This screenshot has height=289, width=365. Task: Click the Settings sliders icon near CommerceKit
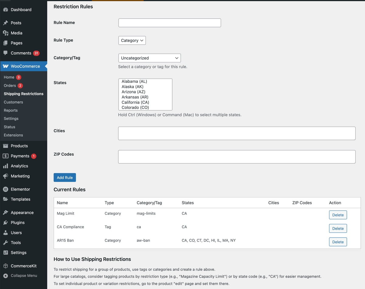pyautogui.click(x=5, y=252)
